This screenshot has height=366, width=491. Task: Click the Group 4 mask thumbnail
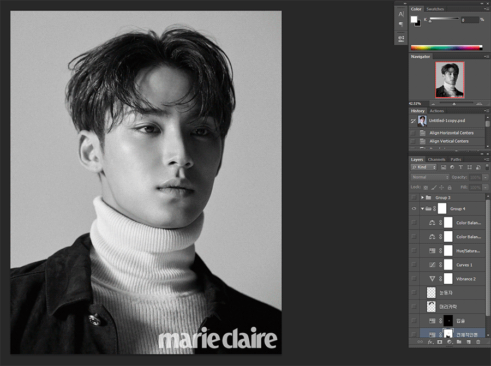pos(442,208)
